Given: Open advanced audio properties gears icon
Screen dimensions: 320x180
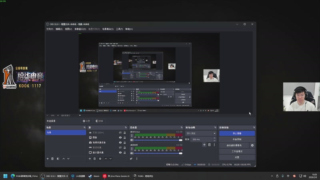Looking at the screenshot, I should click(x=131, y=158).
